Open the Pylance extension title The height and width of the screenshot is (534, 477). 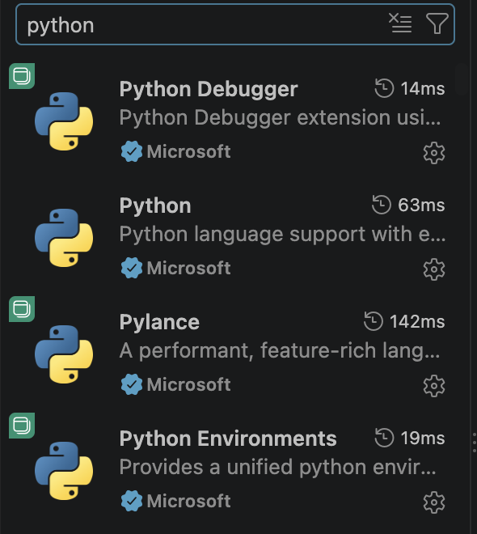tap(159, 323)
